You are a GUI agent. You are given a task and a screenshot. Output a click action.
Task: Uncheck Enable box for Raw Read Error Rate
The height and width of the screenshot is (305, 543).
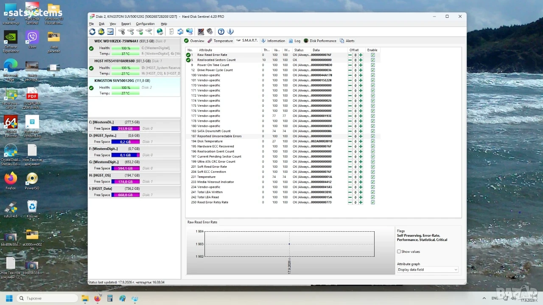tap(373, 55)
